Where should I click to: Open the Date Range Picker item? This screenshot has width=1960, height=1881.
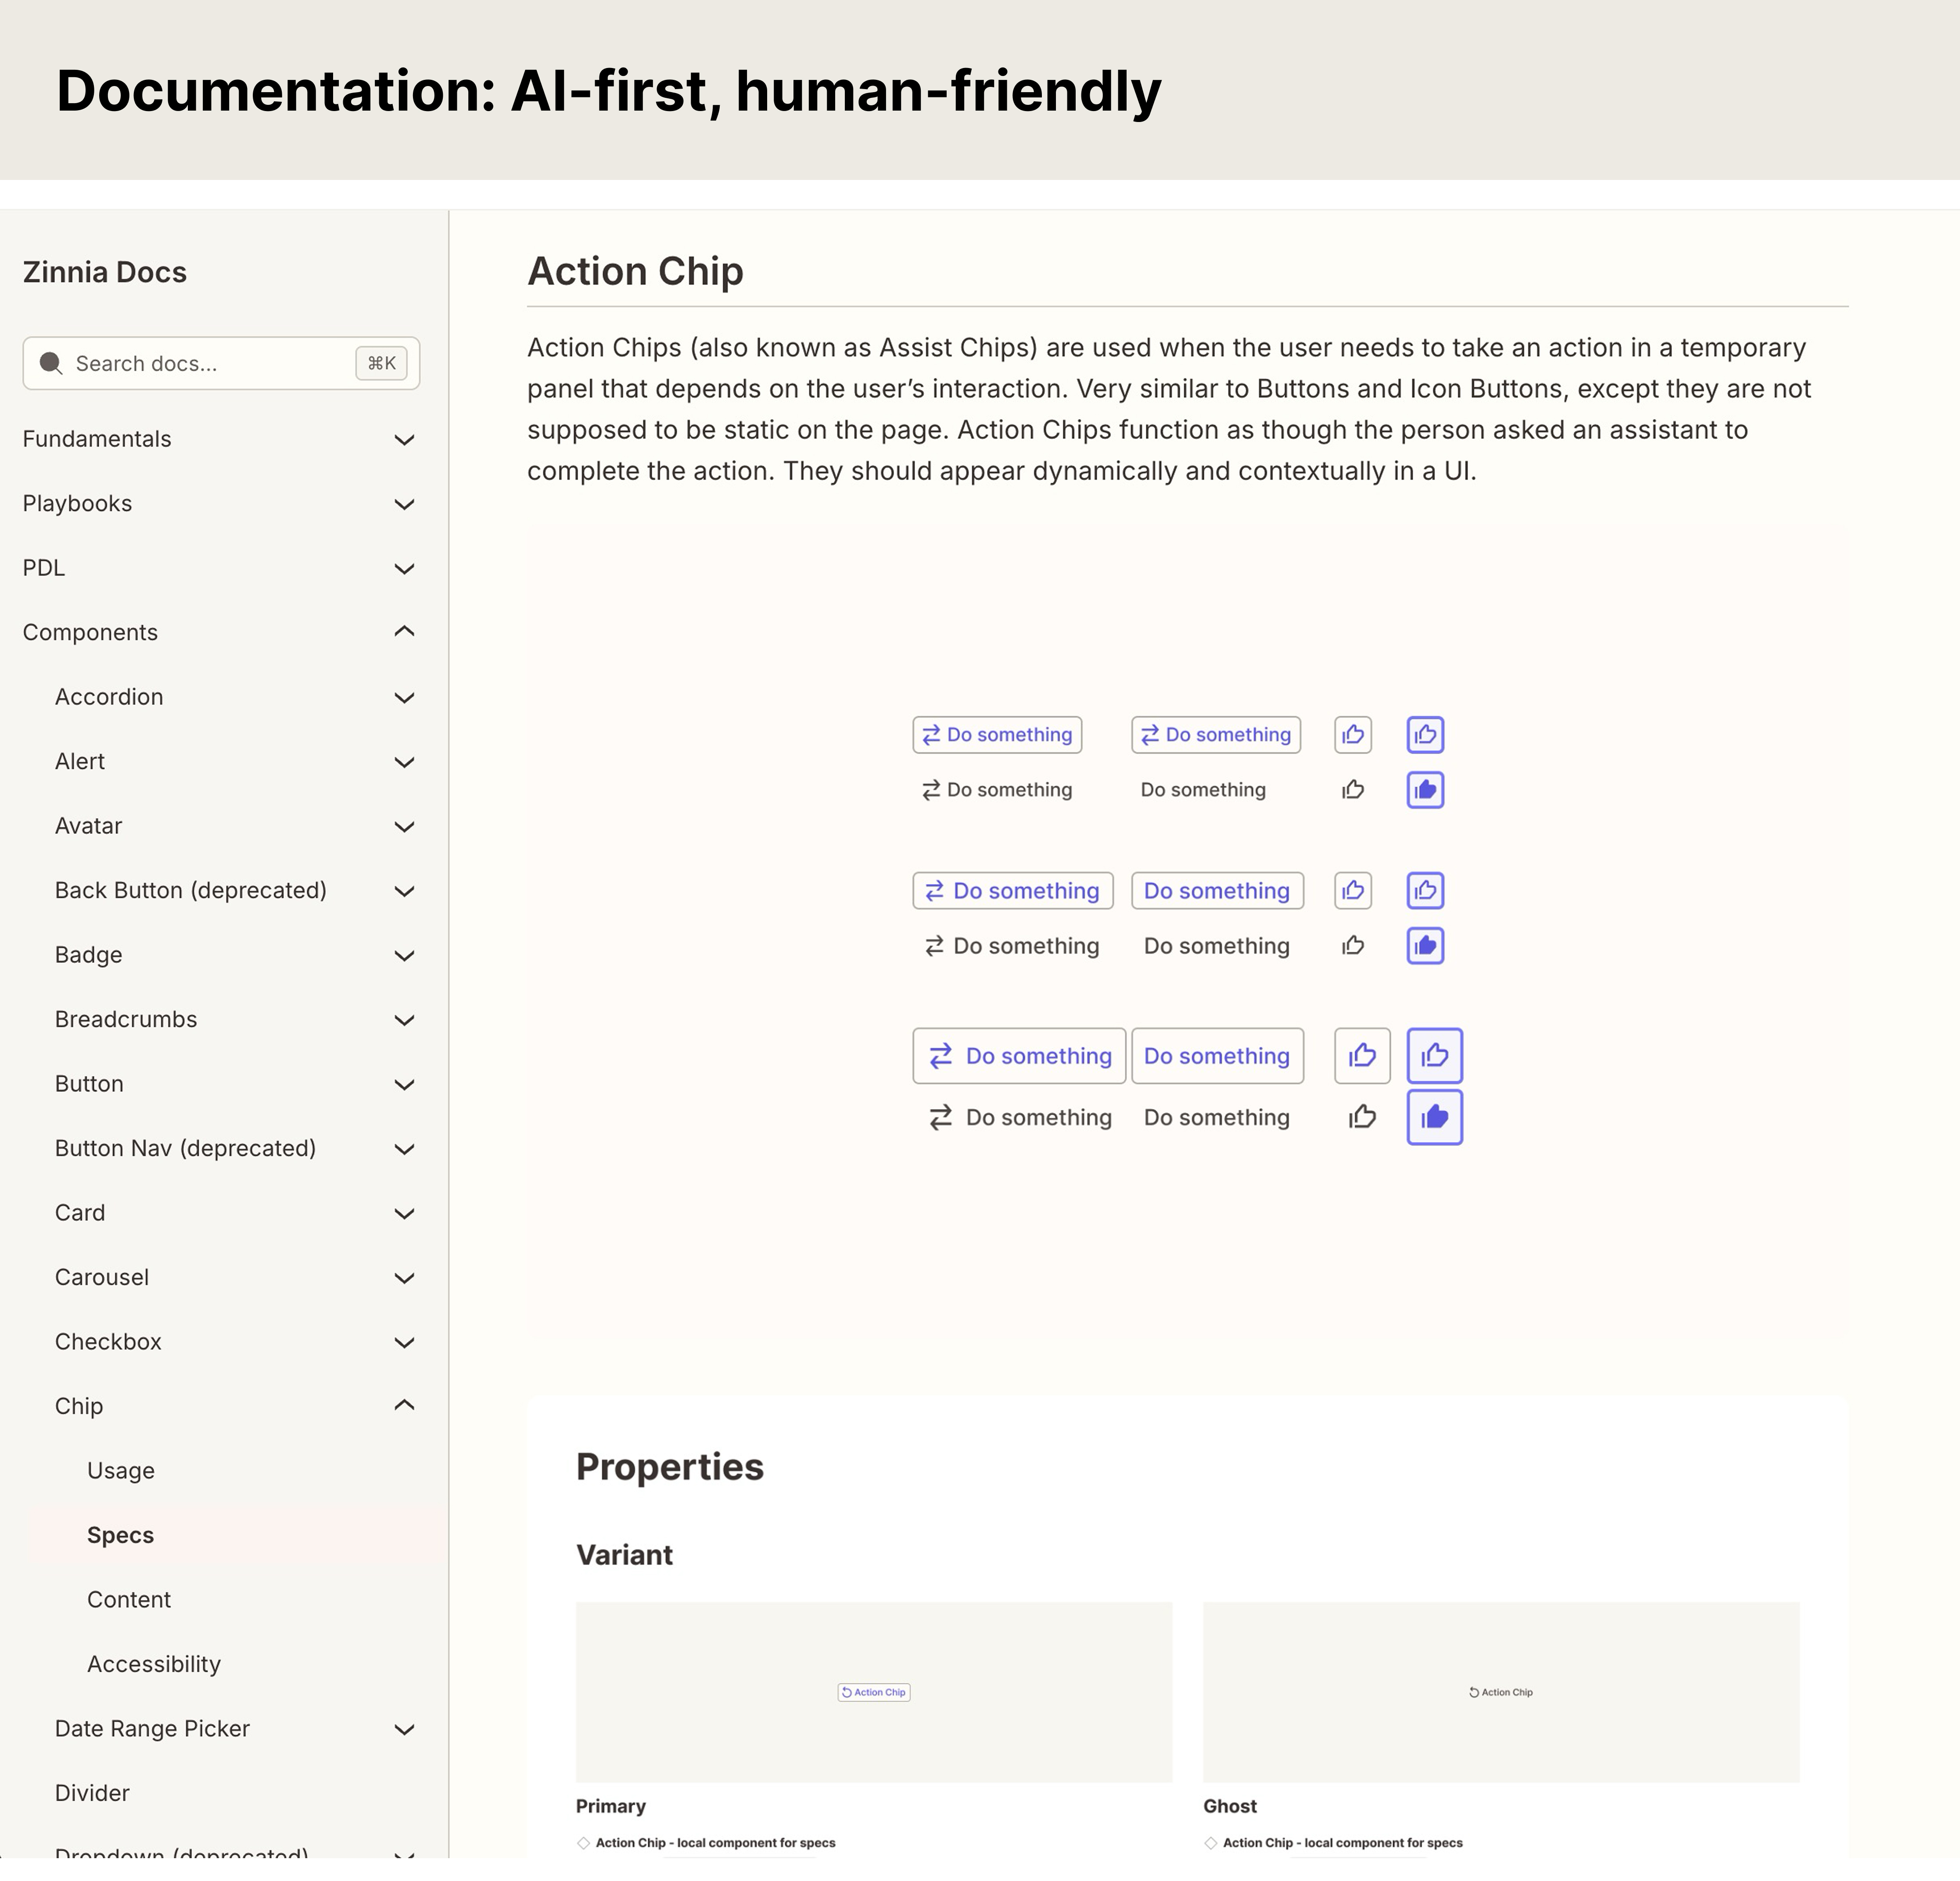(x=152, y=1729)
